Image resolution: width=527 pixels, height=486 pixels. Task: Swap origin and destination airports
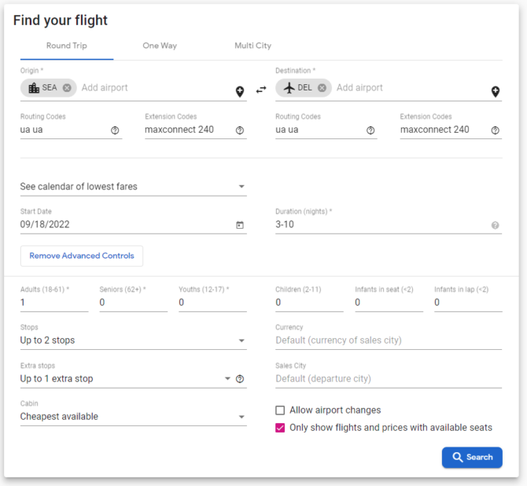pyautogui.click(x=261, y=90)
